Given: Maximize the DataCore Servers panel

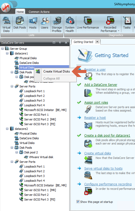Looking at the screenshot, I should pos(54,43).
